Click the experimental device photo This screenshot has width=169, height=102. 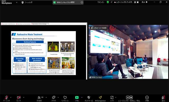67,47
